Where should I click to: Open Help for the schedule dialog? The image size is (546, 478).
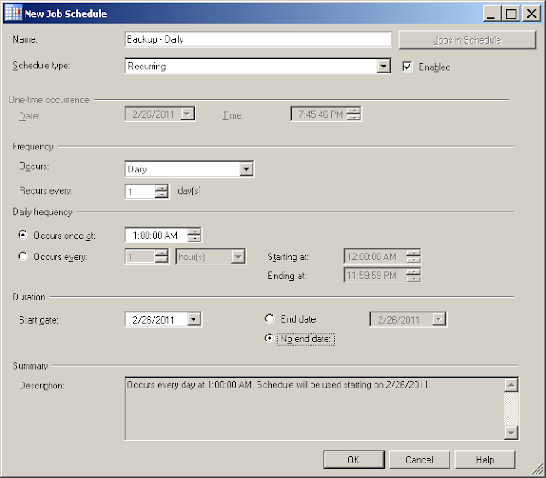[x=485, y=459]
